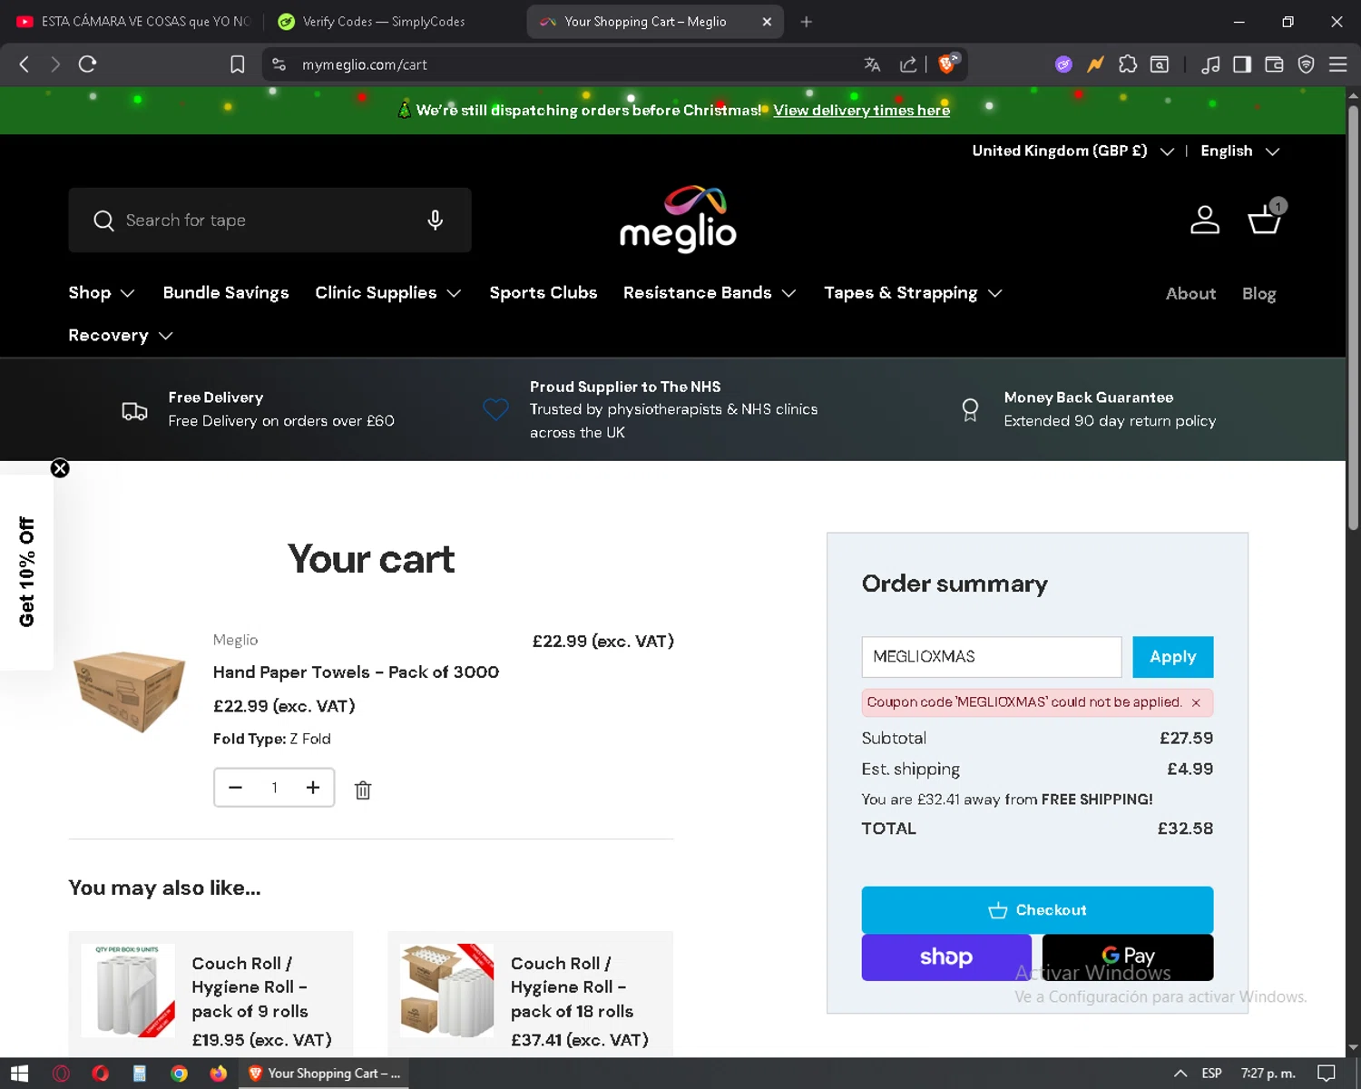Open Firefox from the taskbar
This screenshot has height=1089, width=1361.
coord(219,1074)
